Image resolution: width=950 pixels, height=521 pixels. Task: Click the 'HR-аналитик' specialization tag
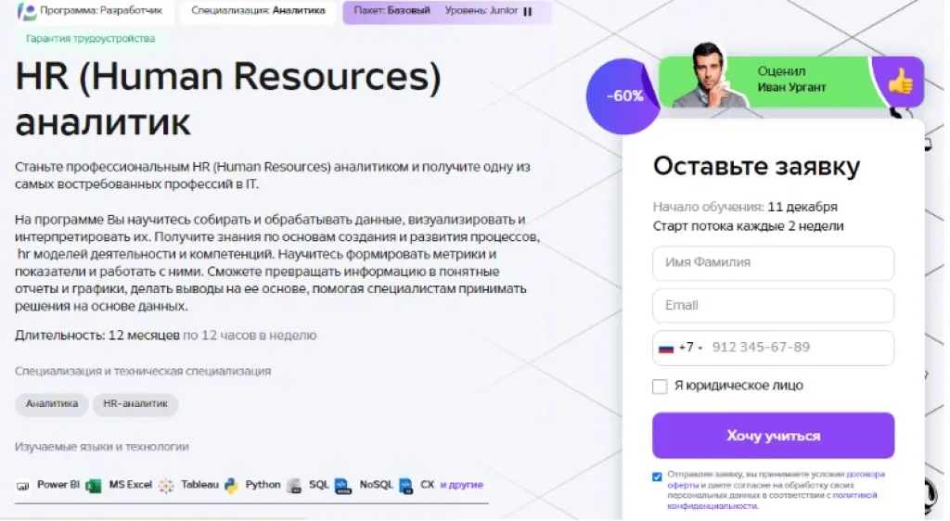tap(135, 403)
